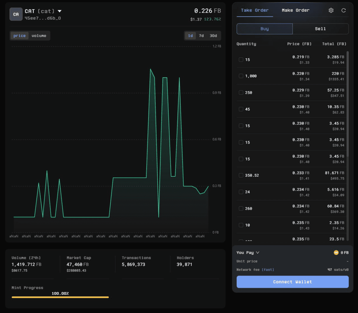The height and width of the screenshot is (313, 358).
Task: Click the Total (FB) column header
Action: pos(334,44)
